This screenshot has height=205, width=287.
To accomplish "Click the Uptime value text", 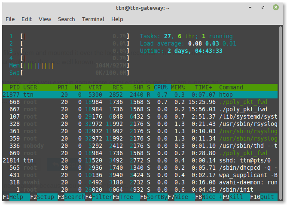I will (195, 51).
